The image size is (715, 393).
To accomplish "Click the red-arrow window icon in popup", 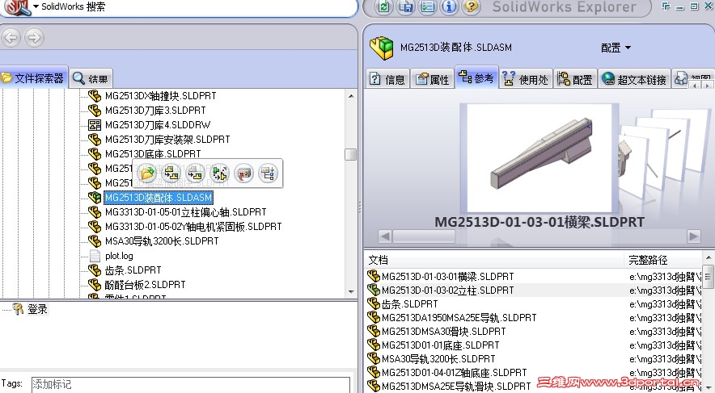I will (x=244, y=174).
